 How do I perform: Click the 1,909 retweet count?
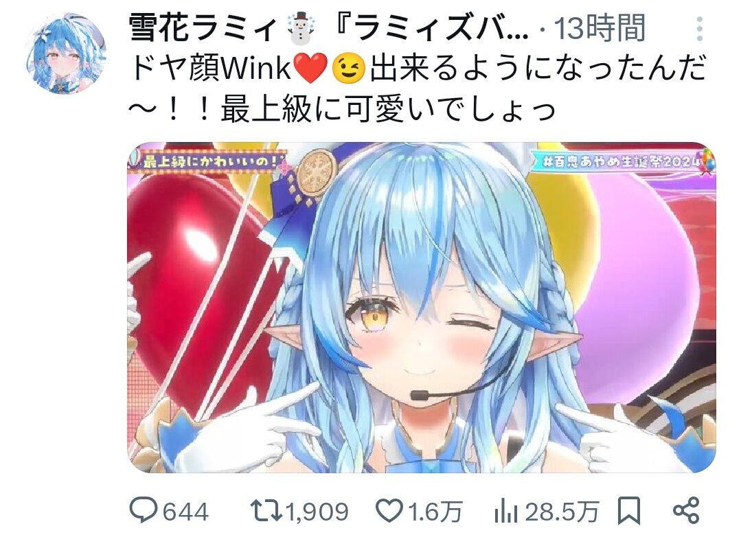[317, 512]
